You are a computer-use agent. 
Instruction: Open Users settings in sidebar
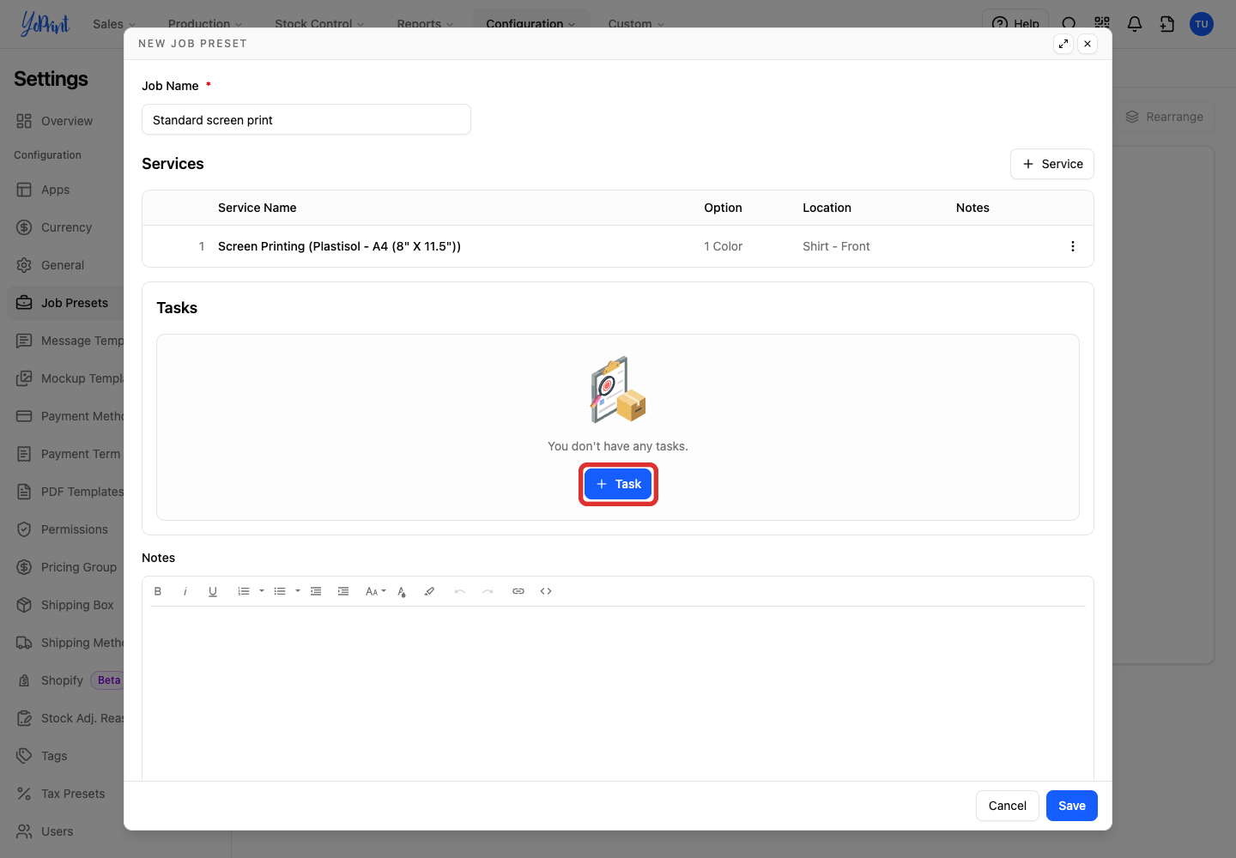65,831
